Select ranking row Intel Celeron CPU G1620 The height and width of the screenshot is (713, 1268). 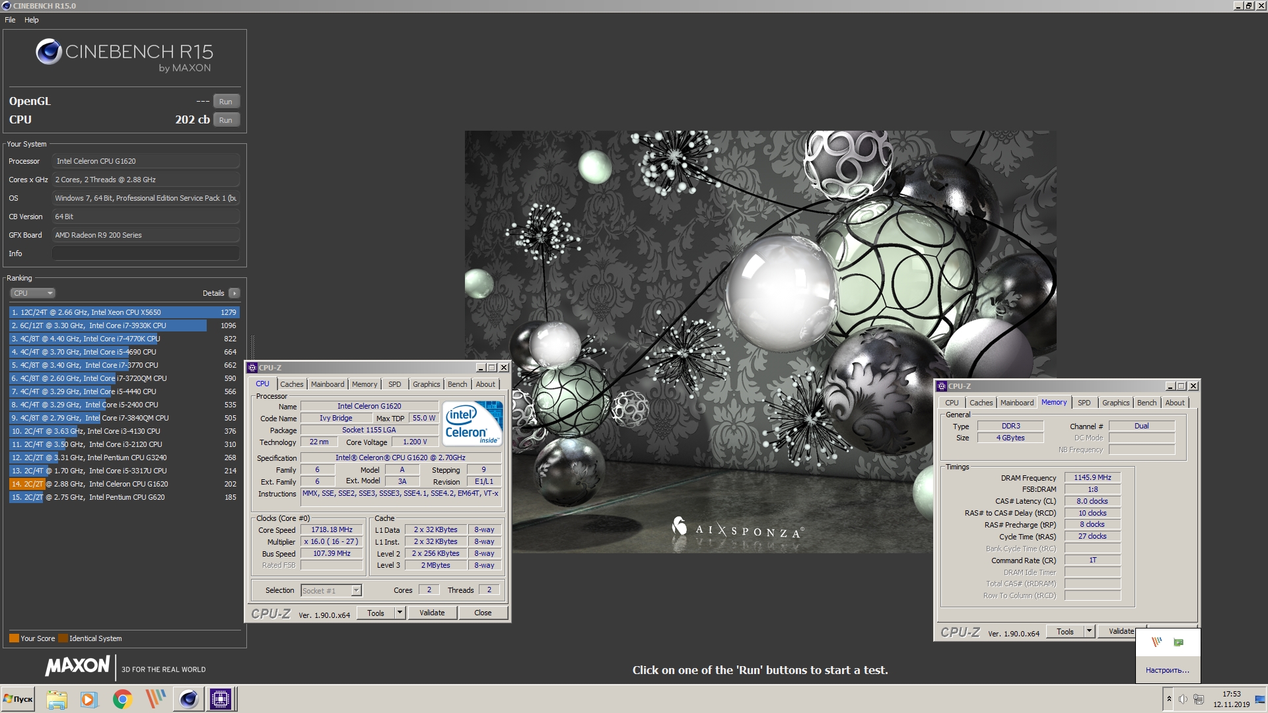[124, 484]
